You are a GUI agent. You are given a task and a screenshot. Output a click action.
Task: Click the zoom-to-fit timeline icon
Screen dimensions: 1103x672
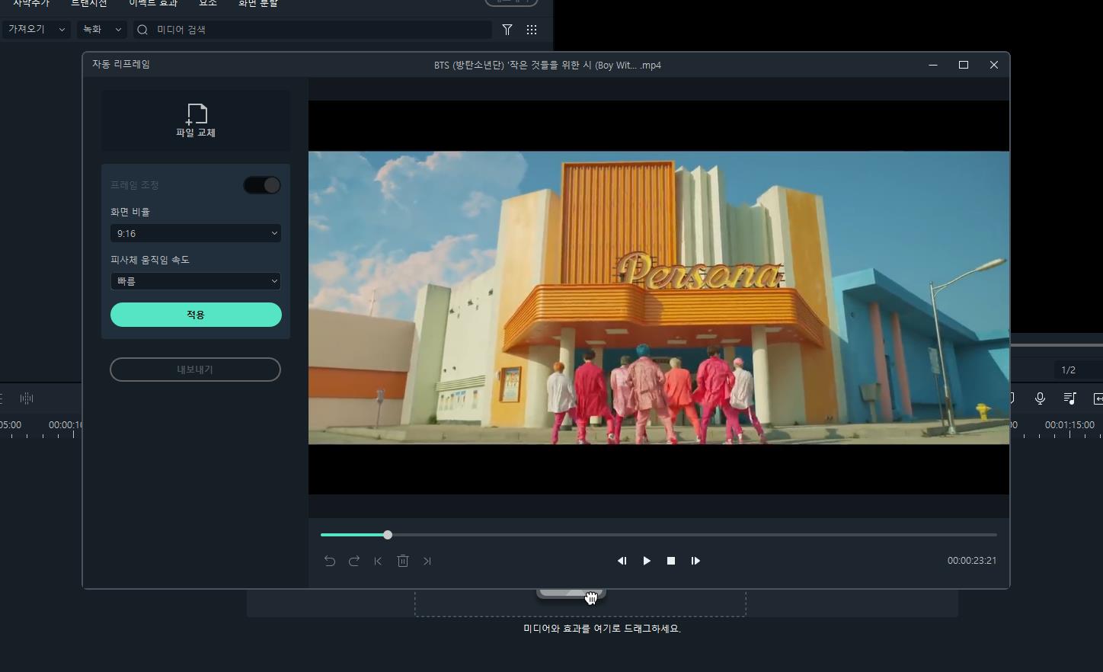click(x=1098, y=398)
